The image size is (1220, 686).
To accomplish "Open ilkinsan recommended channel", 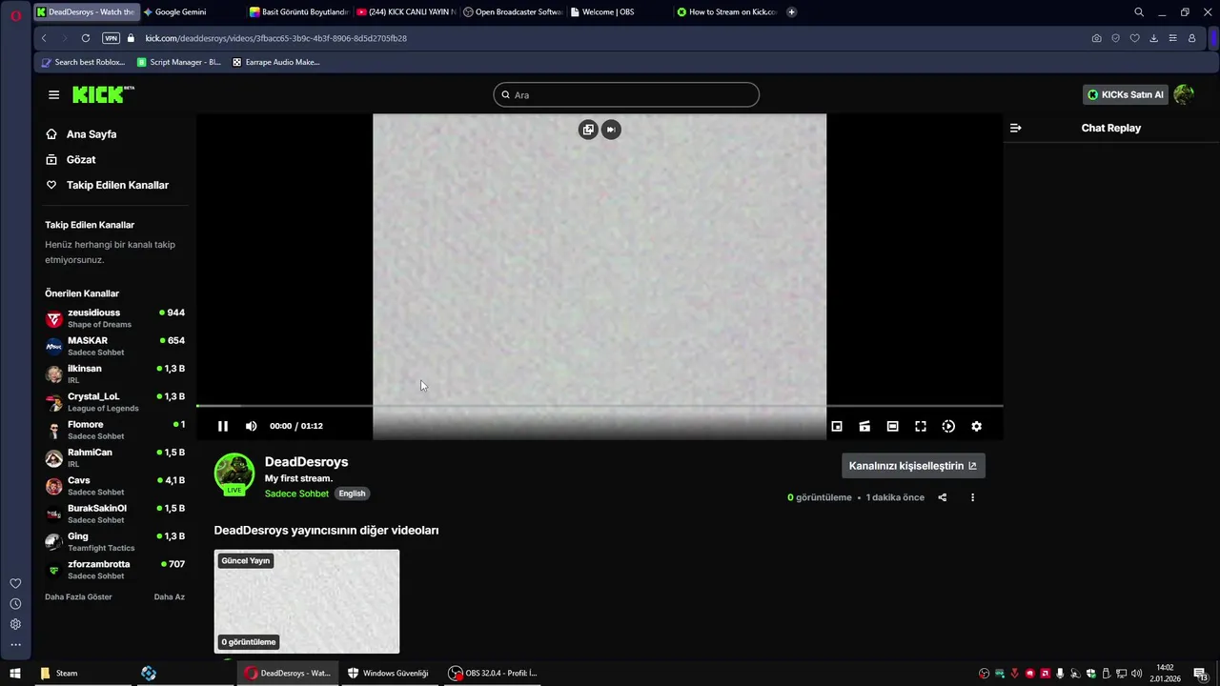I will click(115, 373).
